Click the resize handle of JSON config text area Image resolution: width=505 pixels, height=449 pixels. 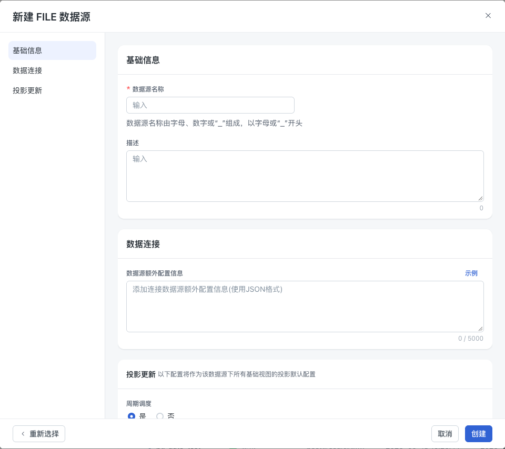point(480,329)
